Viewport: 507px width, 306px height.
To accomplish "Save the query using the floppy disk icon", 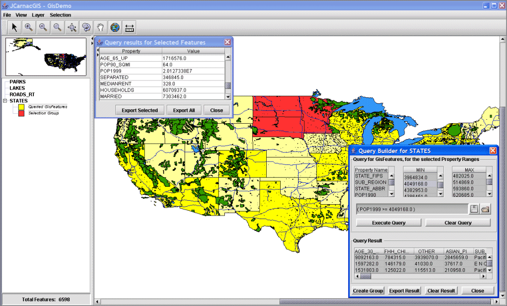I will point(474,209).
